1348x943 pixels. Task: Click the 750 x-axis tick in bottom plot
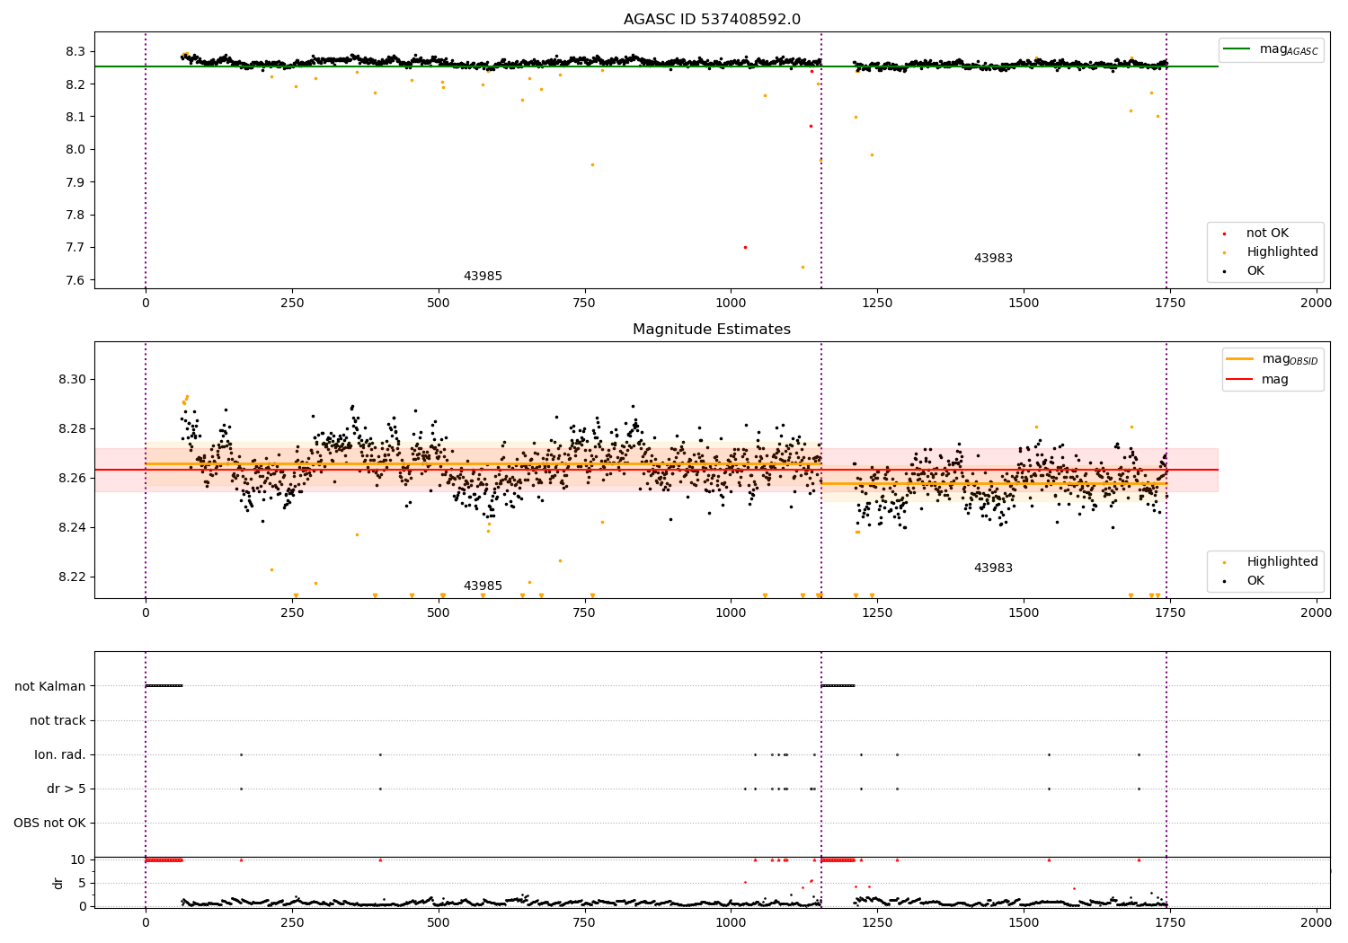pyautogui.click(x=584, y=922)
